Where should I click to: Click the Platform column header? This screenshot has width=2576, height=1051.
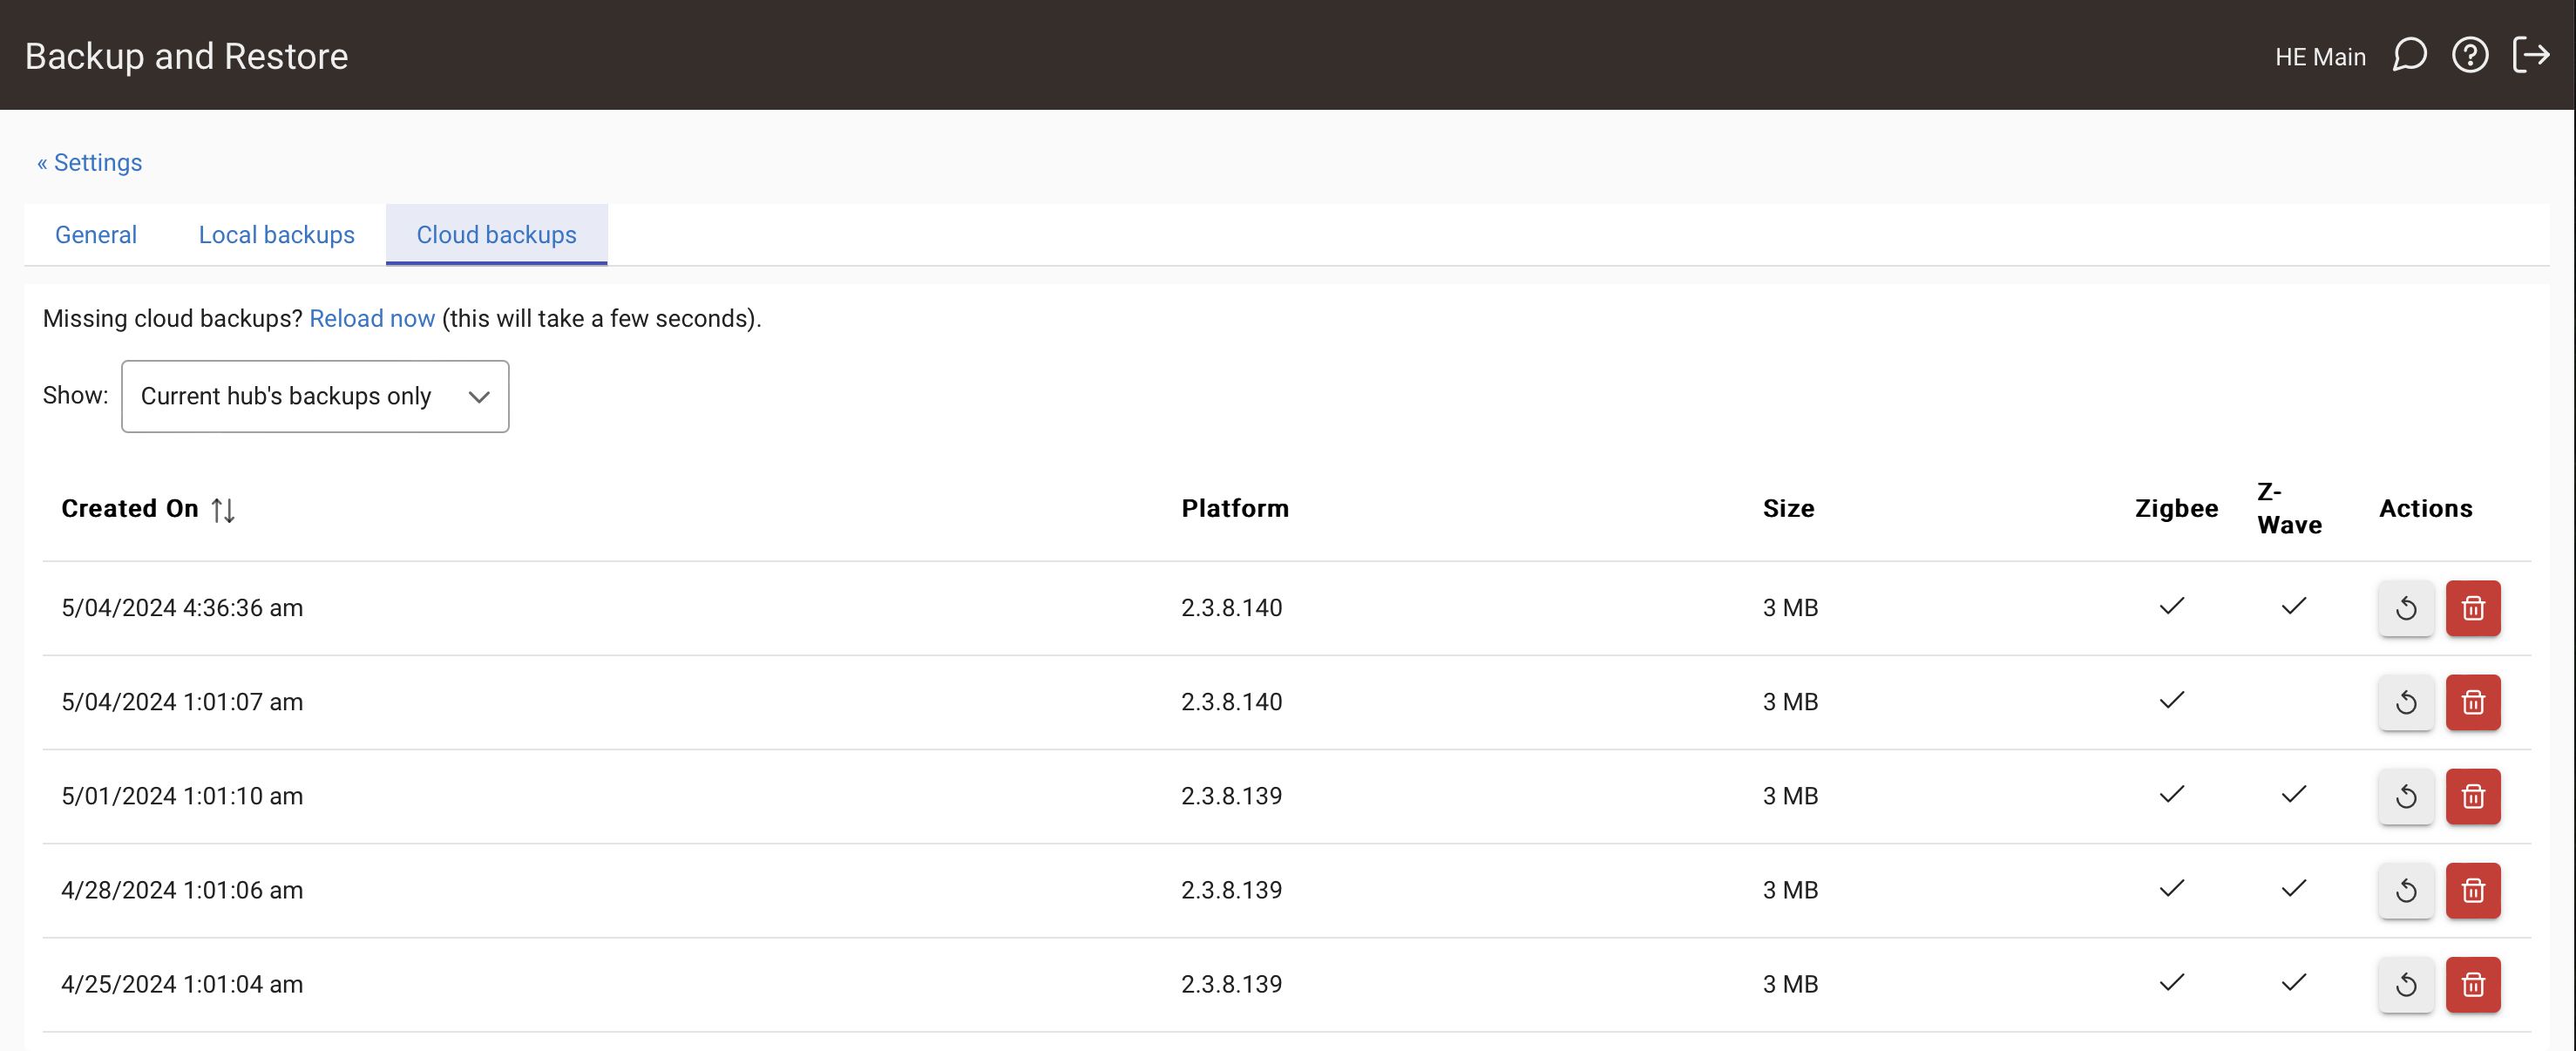point(1235,508)
